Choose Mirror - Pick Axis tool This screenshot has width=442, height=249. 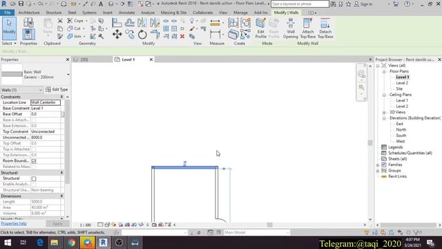click(x=142, y=23)
